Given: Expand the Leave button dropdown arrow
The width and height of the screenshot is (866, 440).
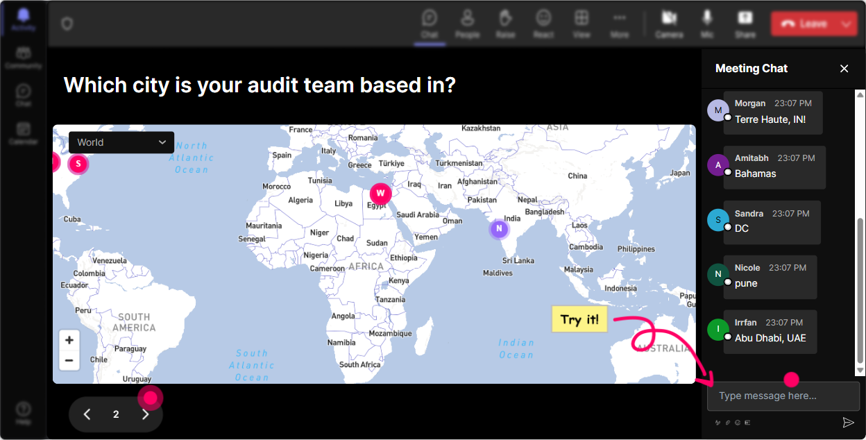Looking at the screenshot, I should click(846, 24).
